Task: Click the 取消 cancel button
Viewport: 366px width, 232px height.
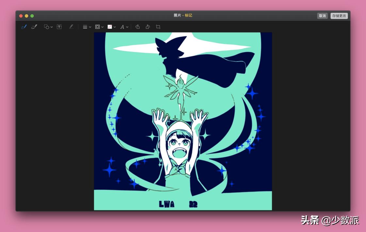Action: (322, 16)
